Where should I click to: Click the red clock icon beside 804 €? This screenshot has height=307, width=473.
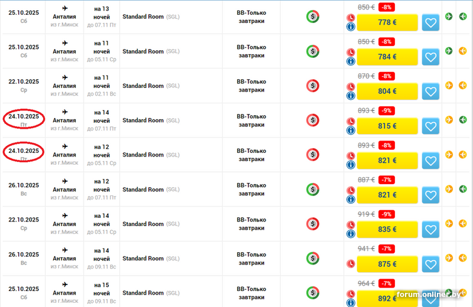[351, 87]
